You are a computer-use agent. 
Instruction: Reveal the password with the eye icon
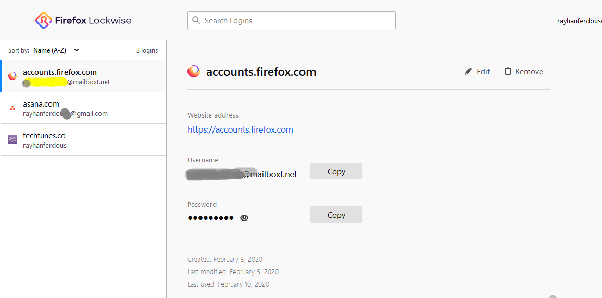[x=244, y=218]
